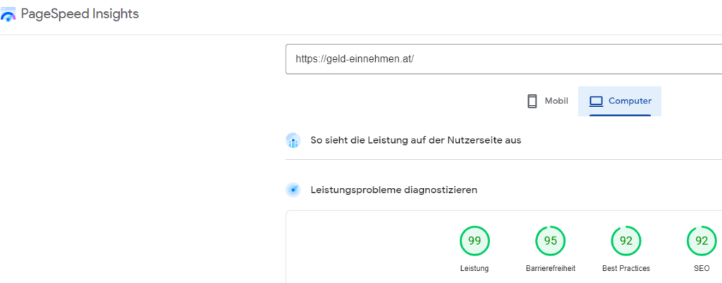
Task: Jump to 'So sieht die Leistung auf der Nutzerseite aus'
Action: tap(416, 141)
